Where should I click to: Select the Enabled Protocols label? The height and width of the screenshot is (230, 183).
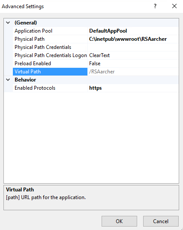[35, 88]
